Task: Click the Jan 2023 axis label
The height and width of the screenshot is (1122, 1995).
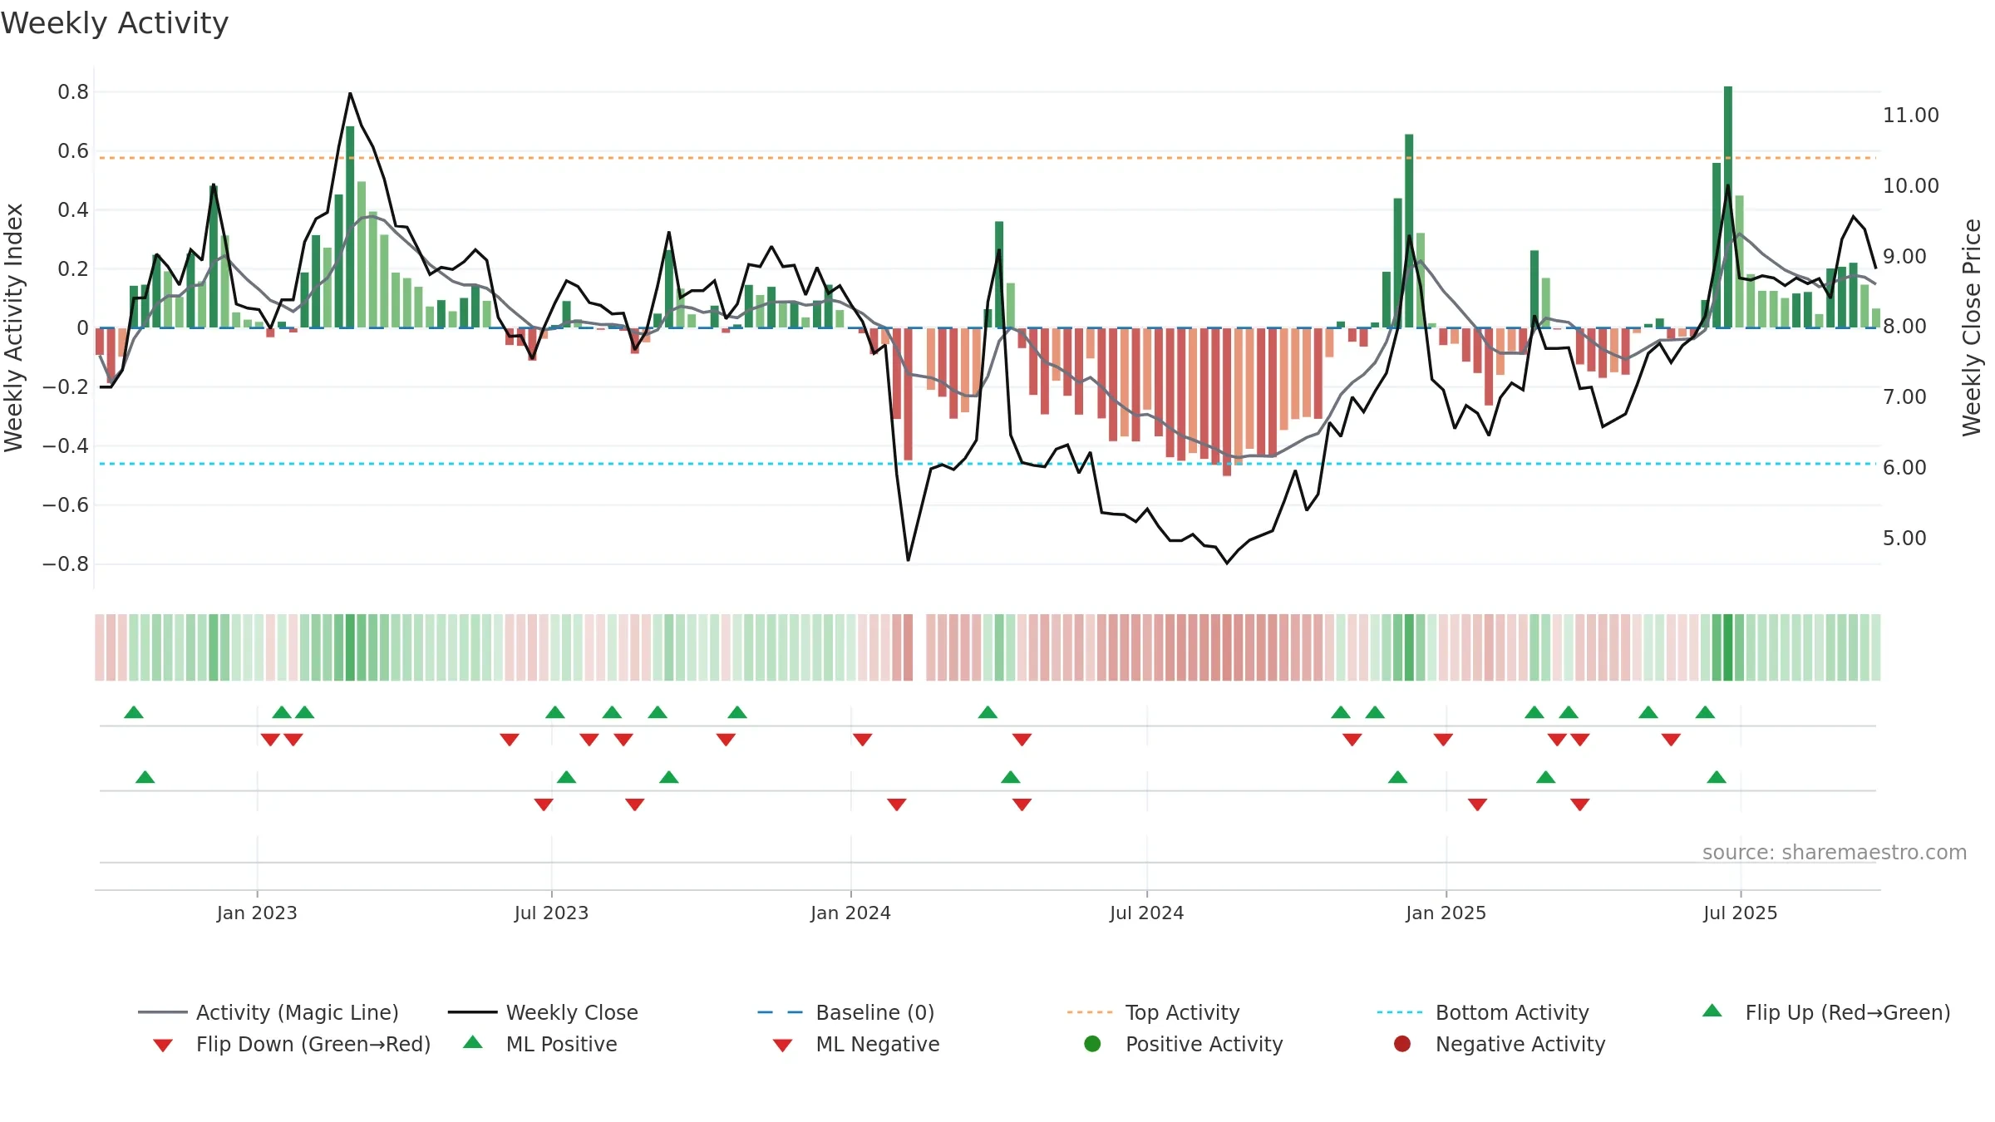Action: click(x=257, y=913)
